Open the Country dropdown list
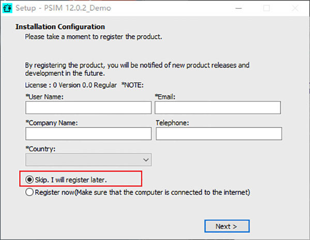Image resolution: width=310 pixels, height=240 pixels. pos(88,159)
